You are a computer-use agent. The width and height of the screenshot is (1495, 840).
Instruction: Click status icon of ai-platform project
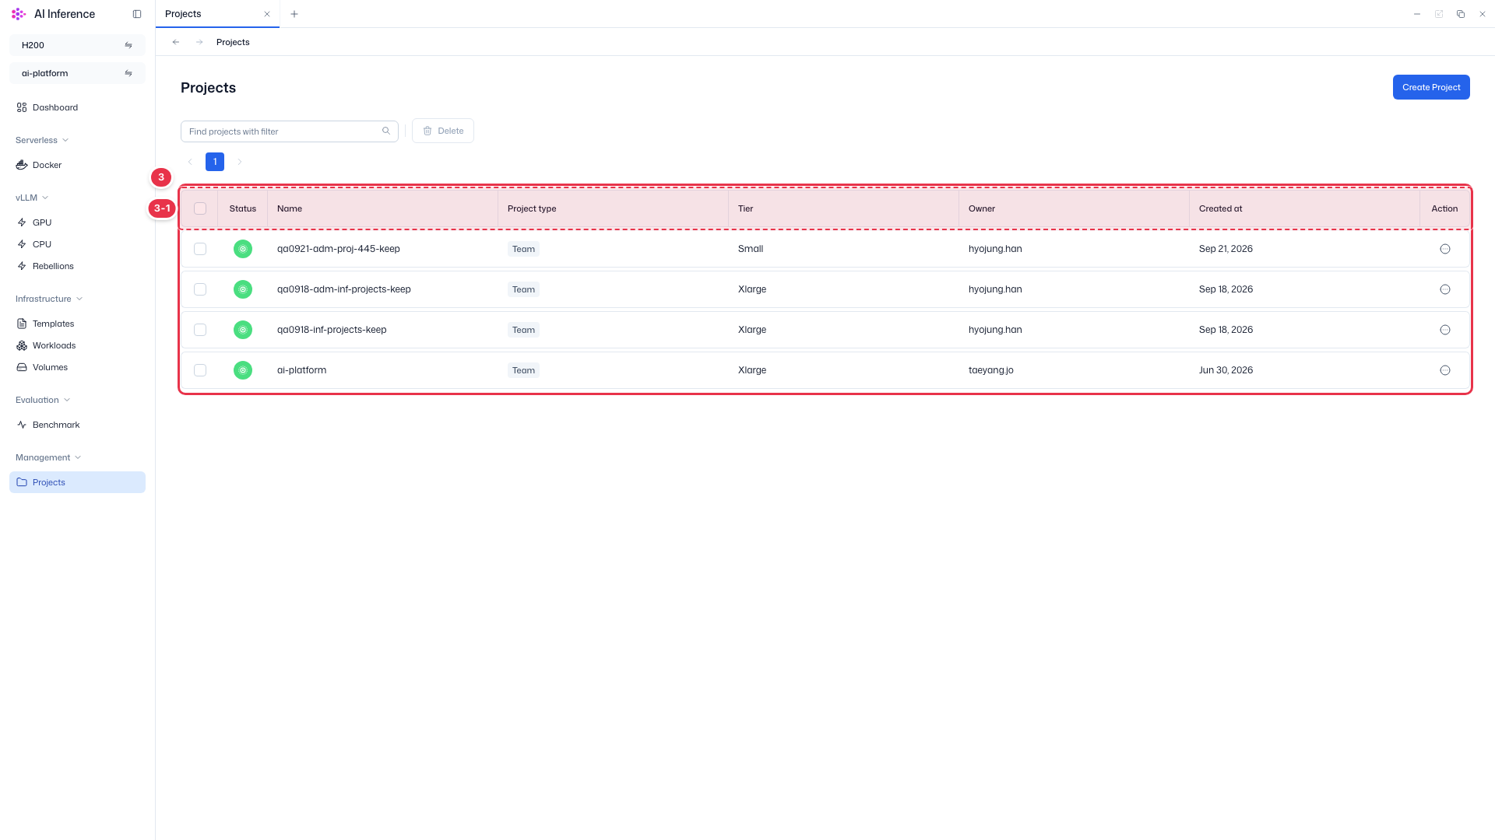click(243, 370)
